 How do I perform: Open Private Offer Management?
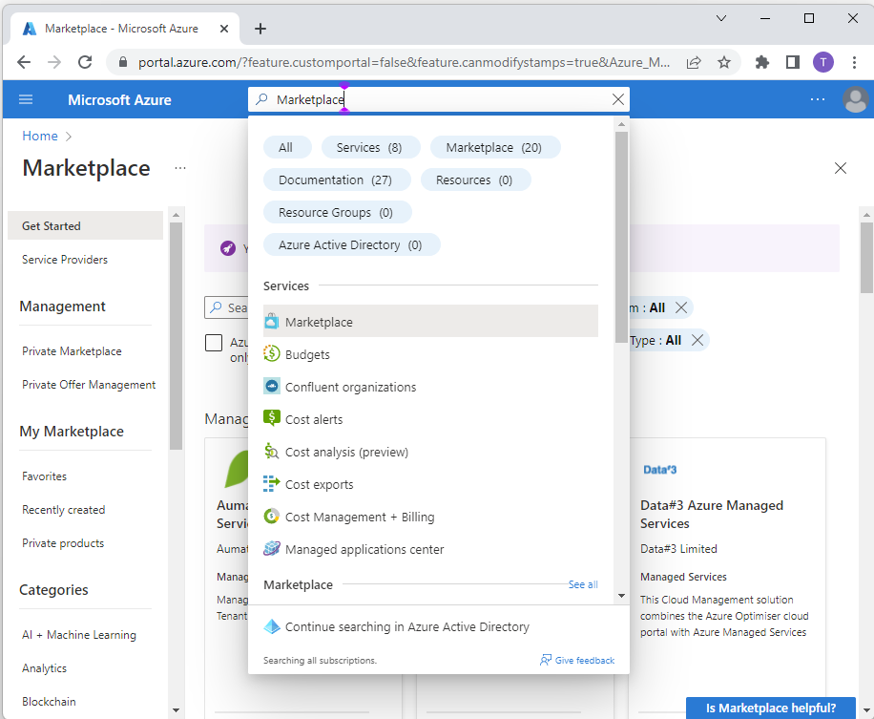(89, 384)
